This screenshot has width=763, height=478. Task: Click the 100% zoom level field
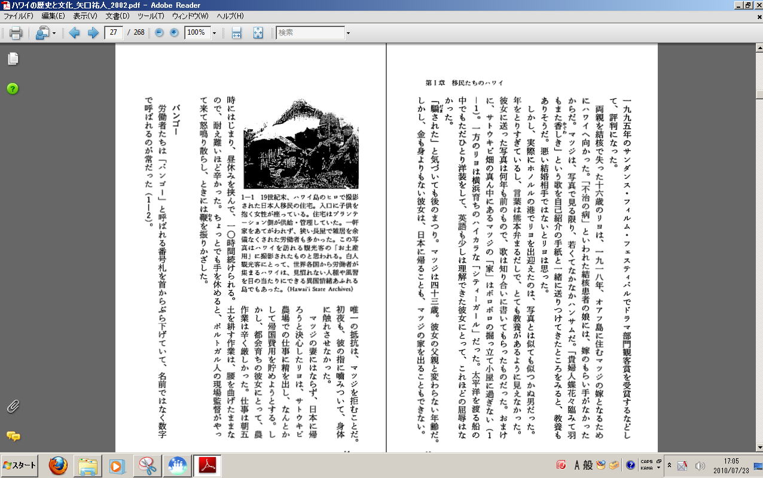click(197, 33)
